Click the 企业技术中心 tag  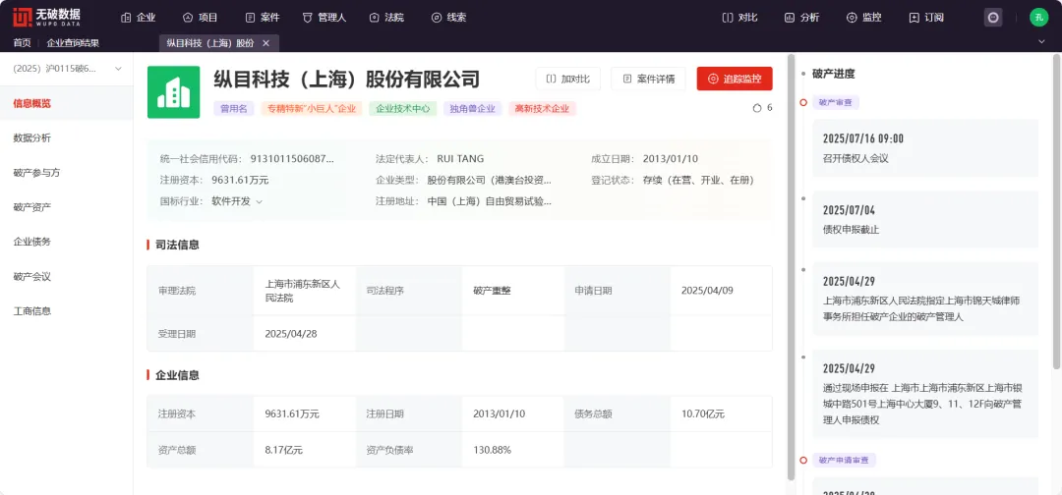(403, 108)
